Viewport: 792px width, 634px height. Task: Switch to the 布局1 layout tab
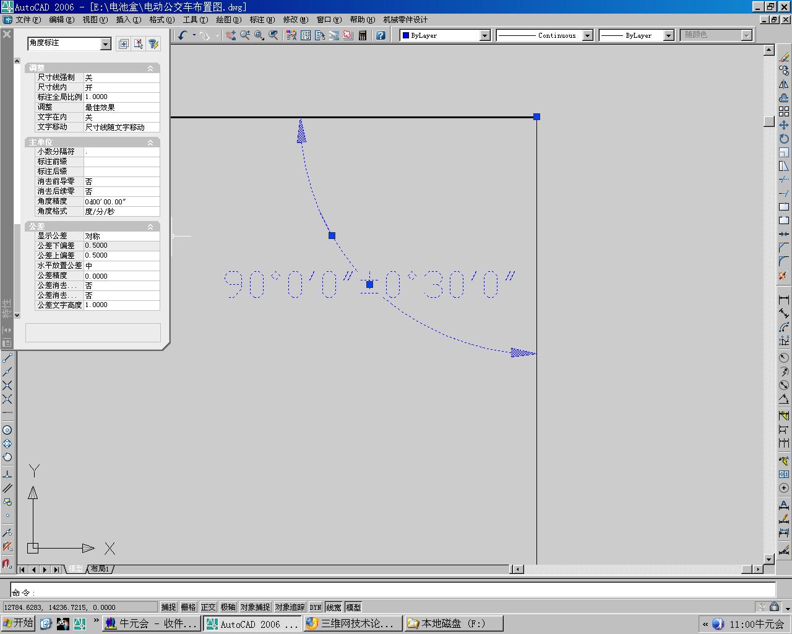(x=100, y=569)
